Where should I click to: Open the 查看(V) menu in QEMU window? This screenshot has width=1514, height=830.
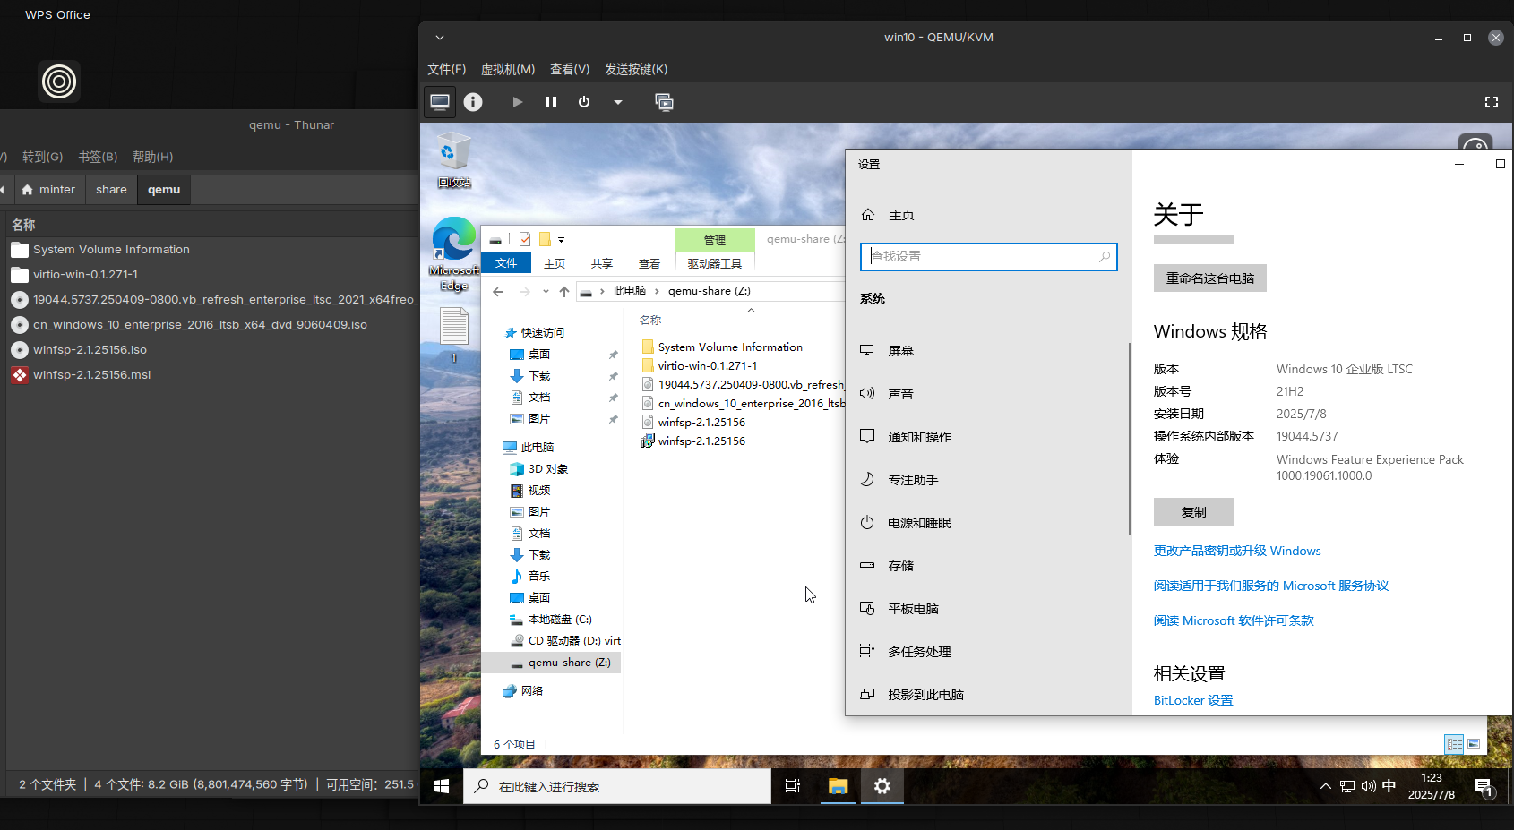tap(570, 69)
